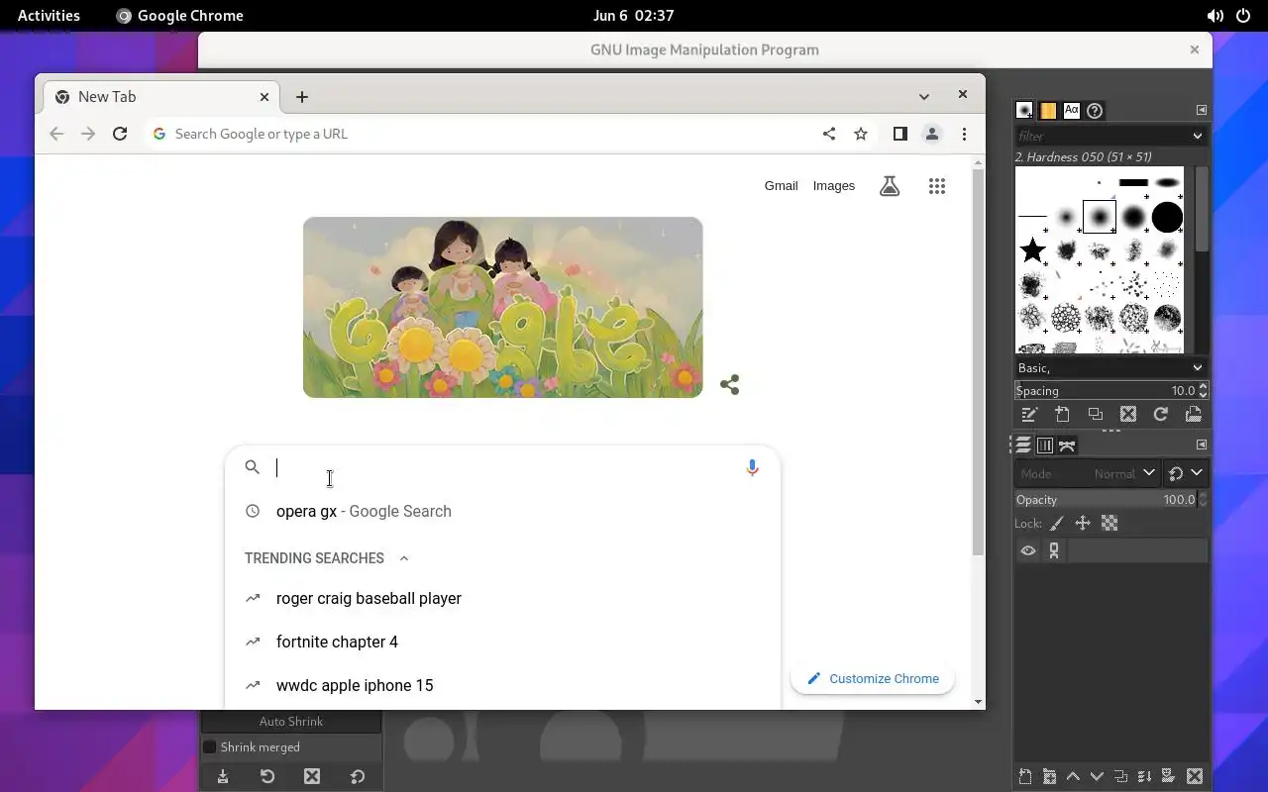Open the layer mode group switch dropdown
This screenshot has height=792, width=1268.
click(1185, 473)
